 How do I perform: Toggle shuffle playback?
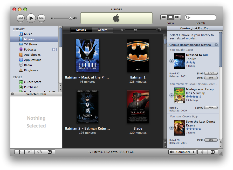tap(29, 152)
